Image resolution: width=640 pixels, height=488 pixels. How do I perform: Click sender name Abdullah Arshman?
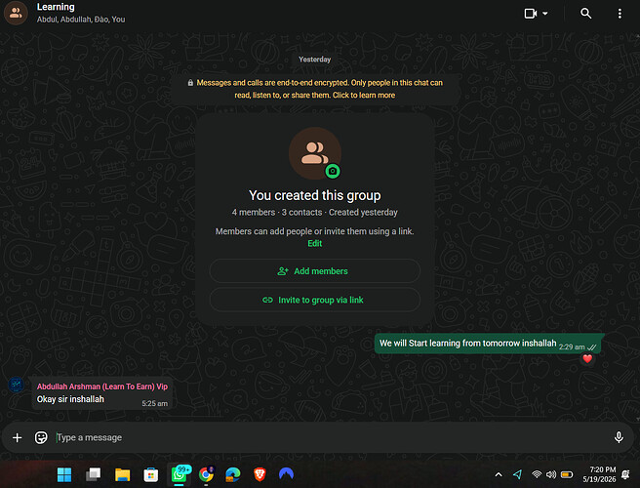[x=102, y=386]
